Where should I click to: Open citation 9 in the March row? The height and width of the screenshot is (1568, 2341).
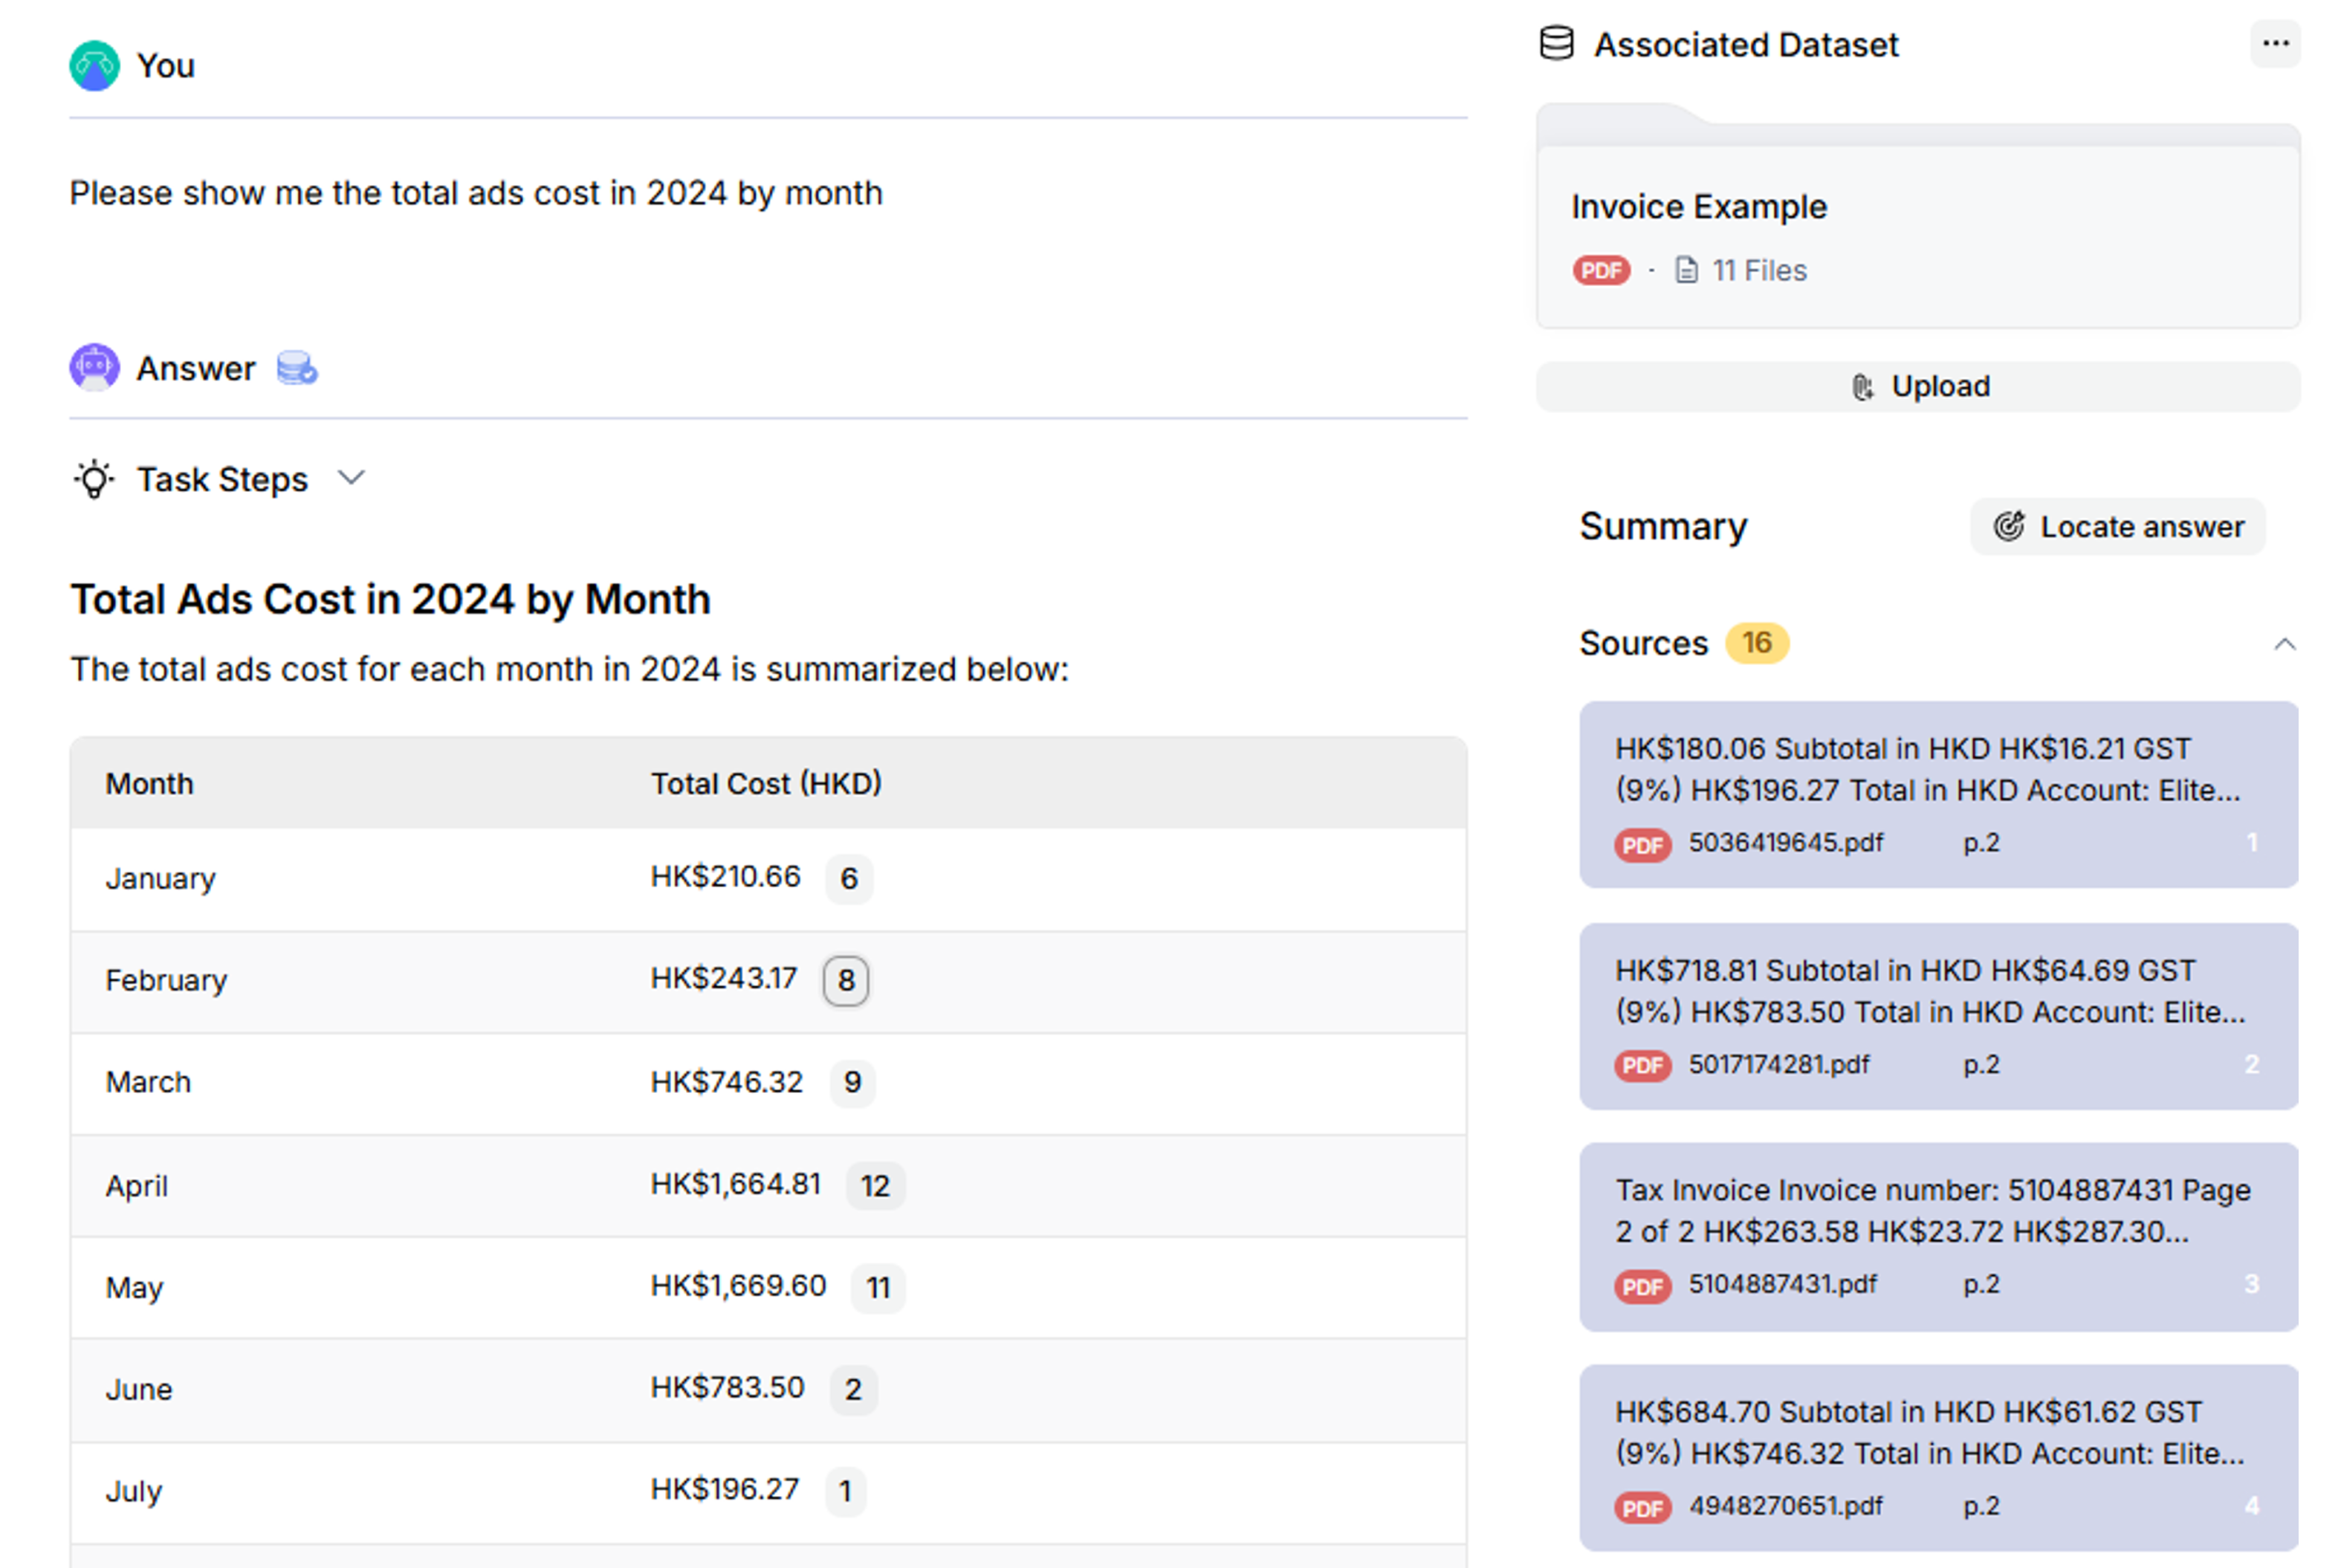(x=852, y=1082)
